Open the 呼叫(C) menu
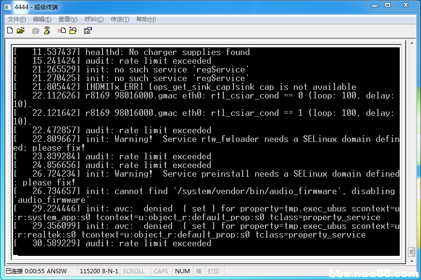Image resolution: width=421 pixels, height=280 pixels. (x=94, y=19)
